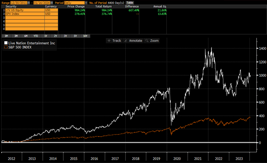Select the 5Y range tab
267x163 pixels.
pos(75,36)
